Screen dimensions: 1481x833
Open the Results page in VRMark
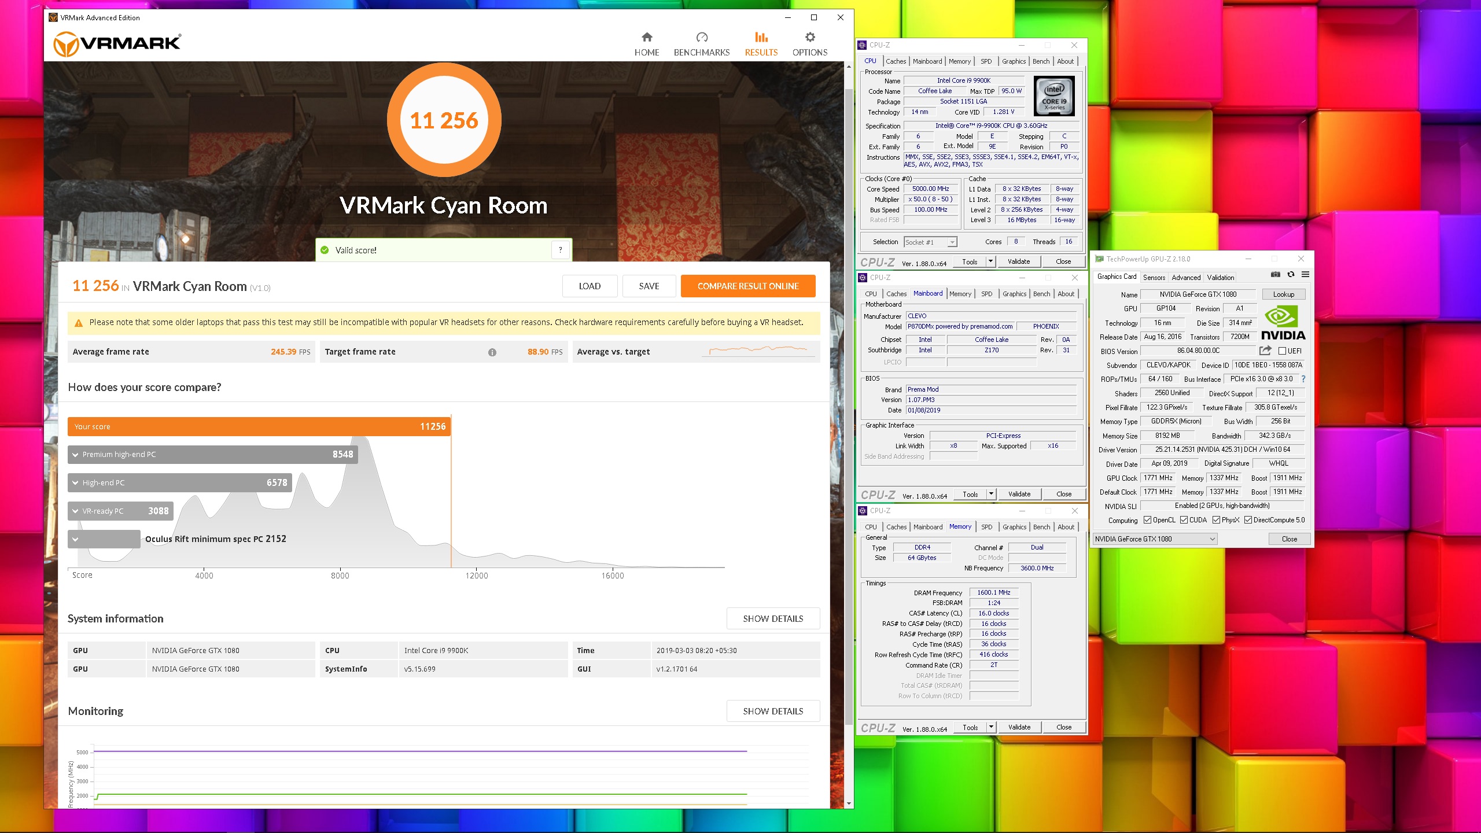click(761, 44)
